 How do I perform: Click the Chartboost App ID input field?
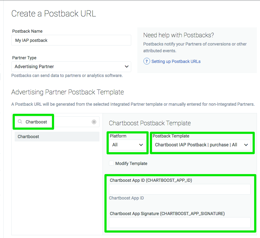point(179,189)
